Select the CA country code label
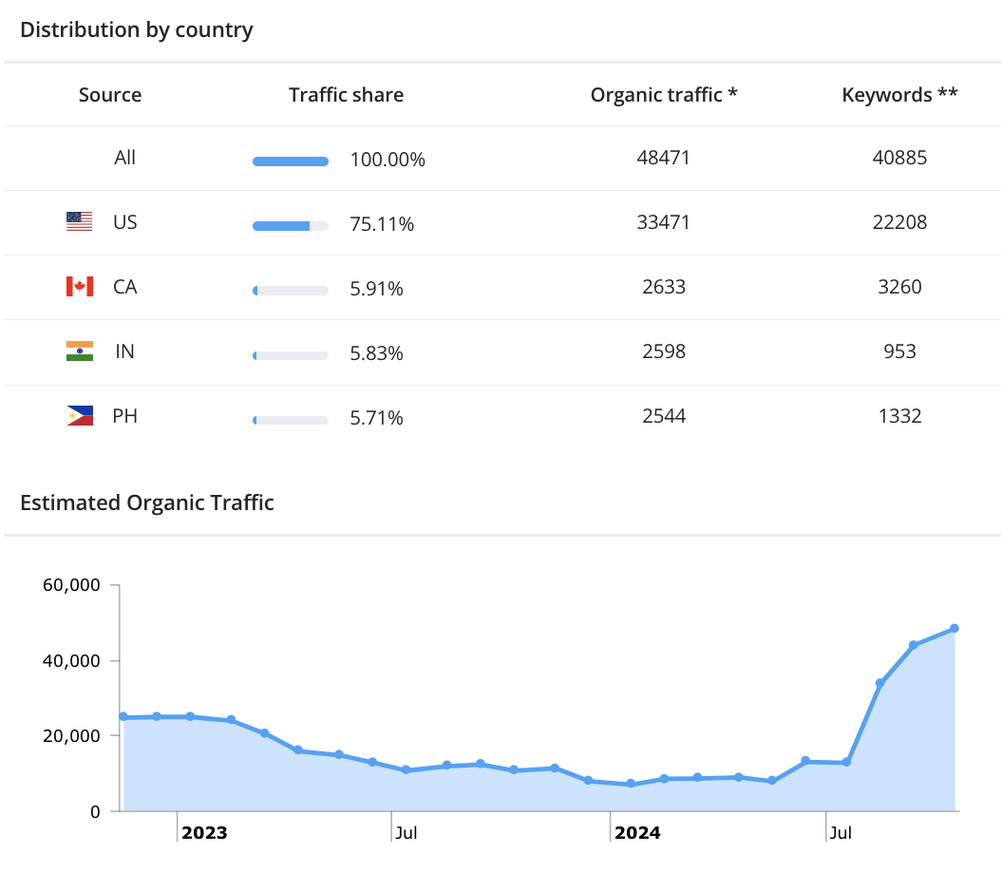The image size is (1001, 872). coord(124,287)
